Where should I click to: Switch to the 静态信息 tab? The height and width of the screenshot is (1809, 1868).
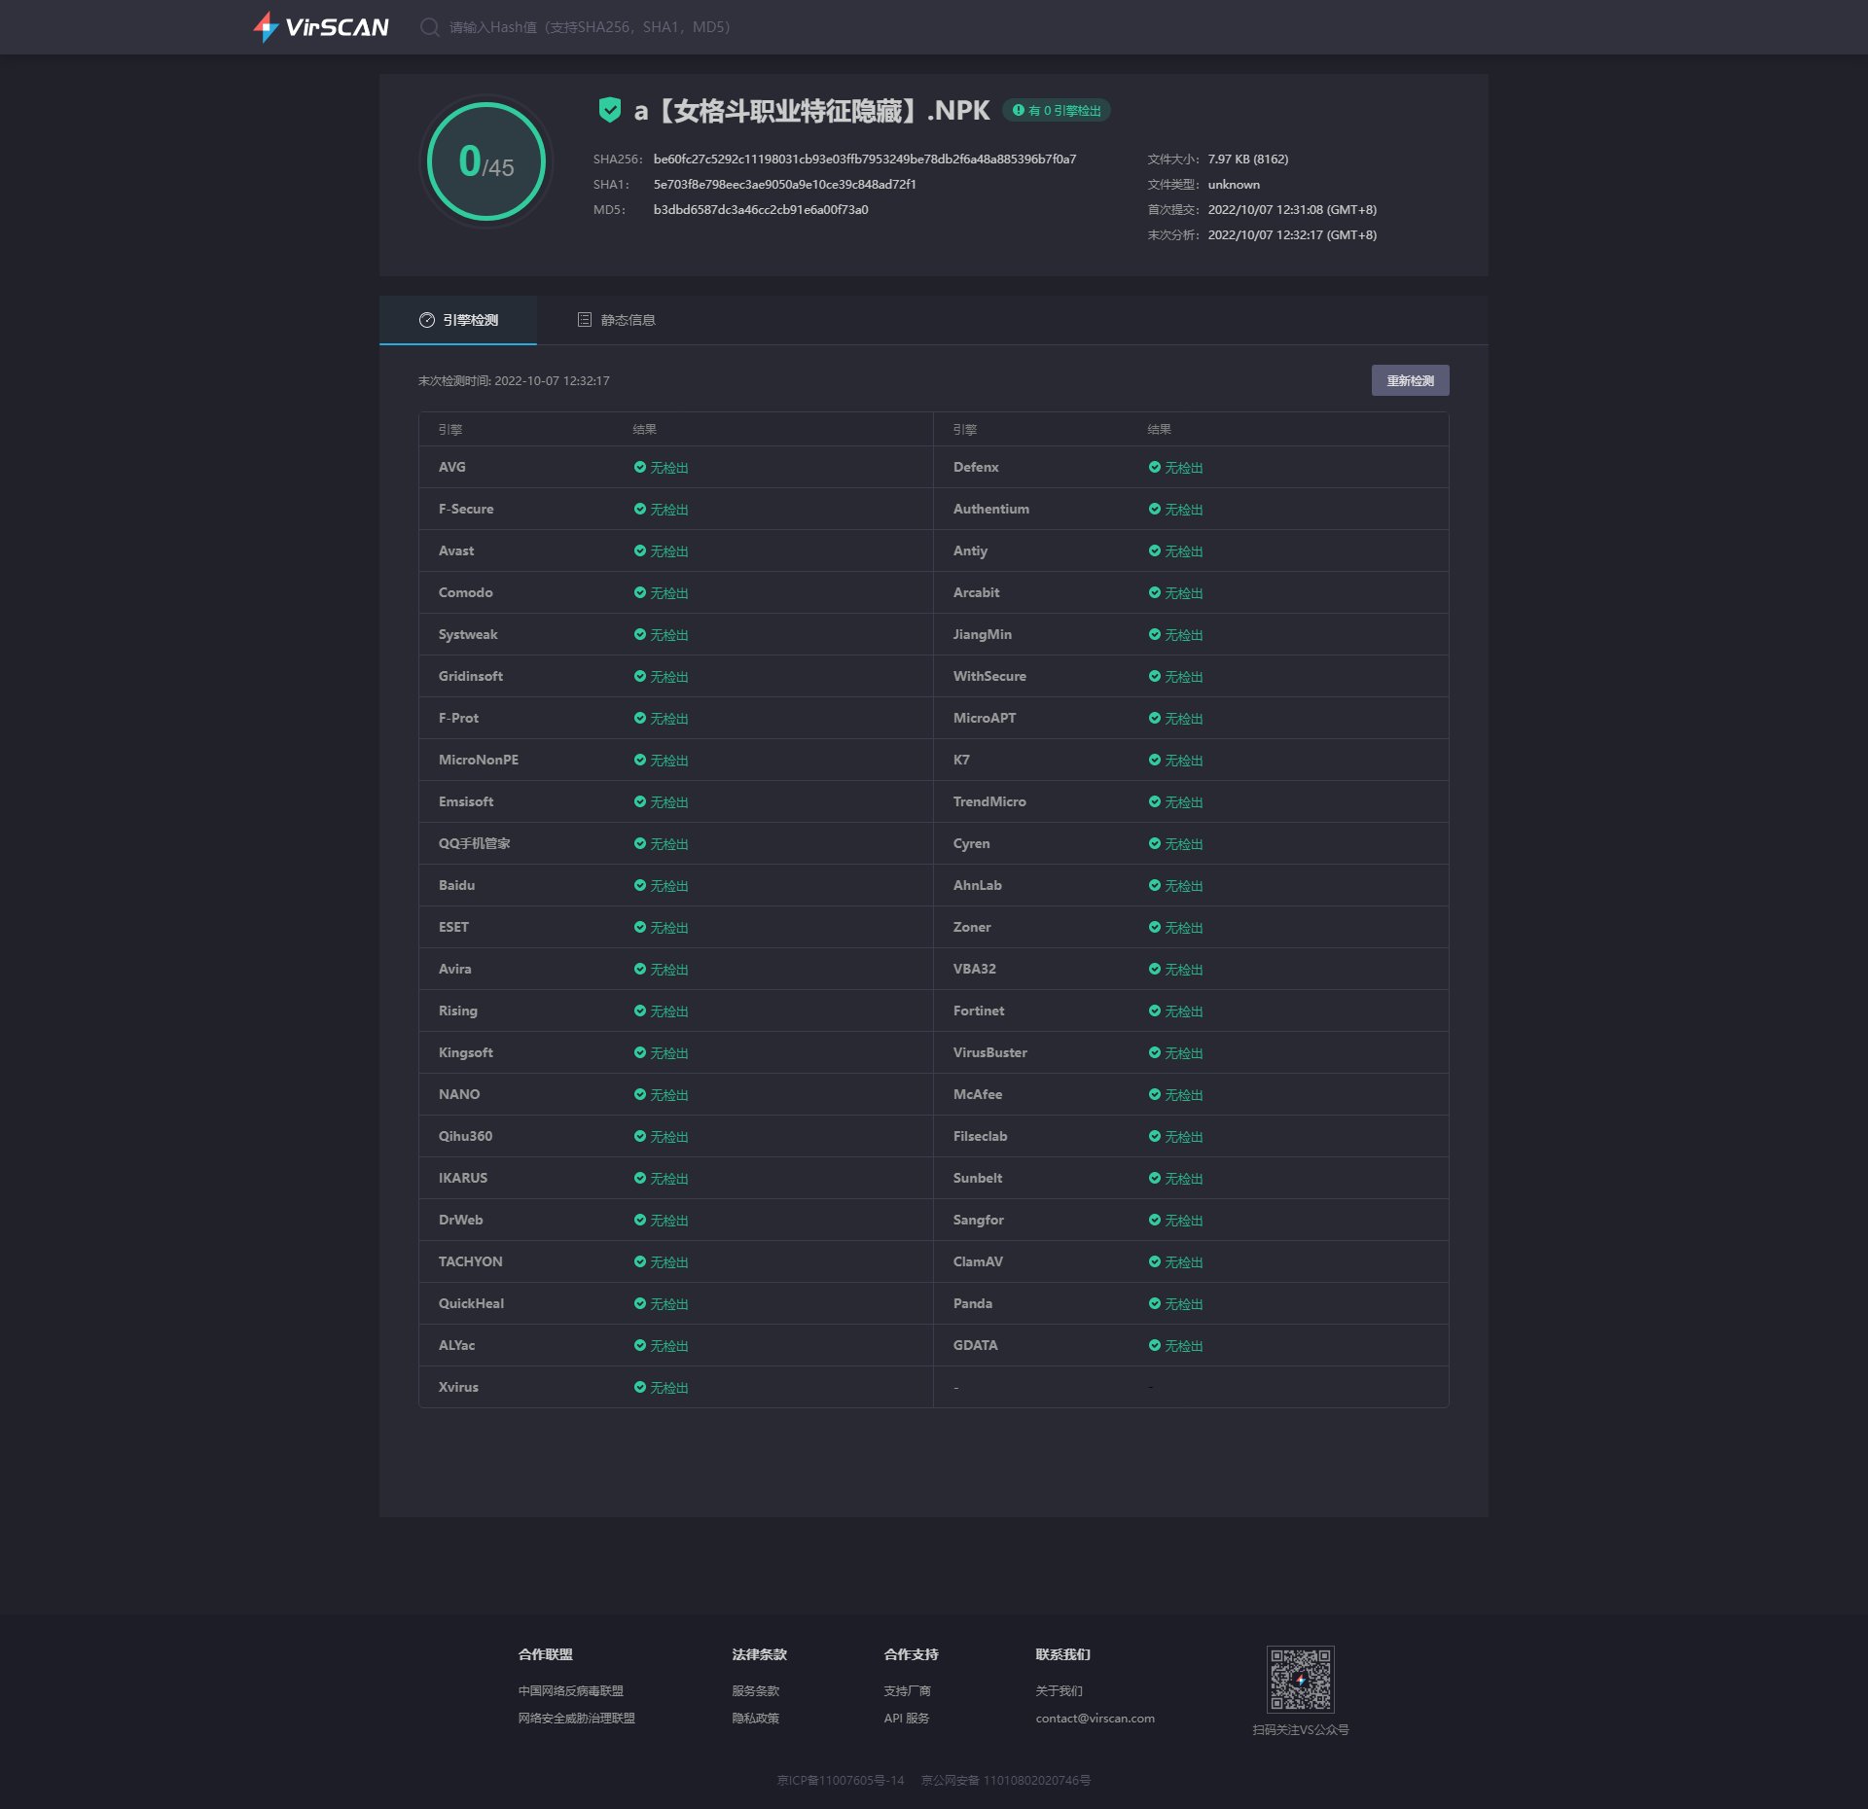[616, 320]
